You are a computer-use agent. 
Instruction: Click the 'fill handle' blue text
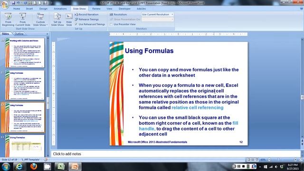tap(189, 126)
